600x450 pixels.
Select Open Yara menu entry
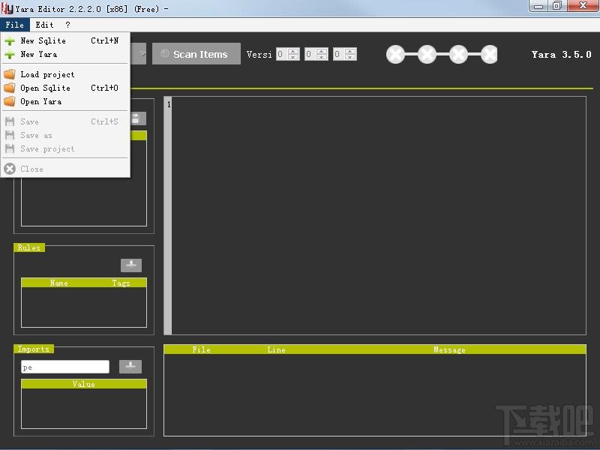(65, 101)
